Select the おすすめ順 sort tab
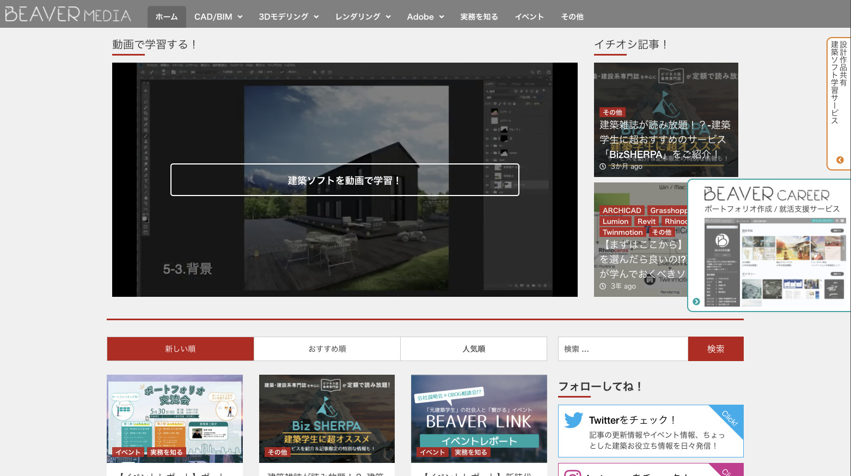This screenshot has height=476, width=851. 327,349
